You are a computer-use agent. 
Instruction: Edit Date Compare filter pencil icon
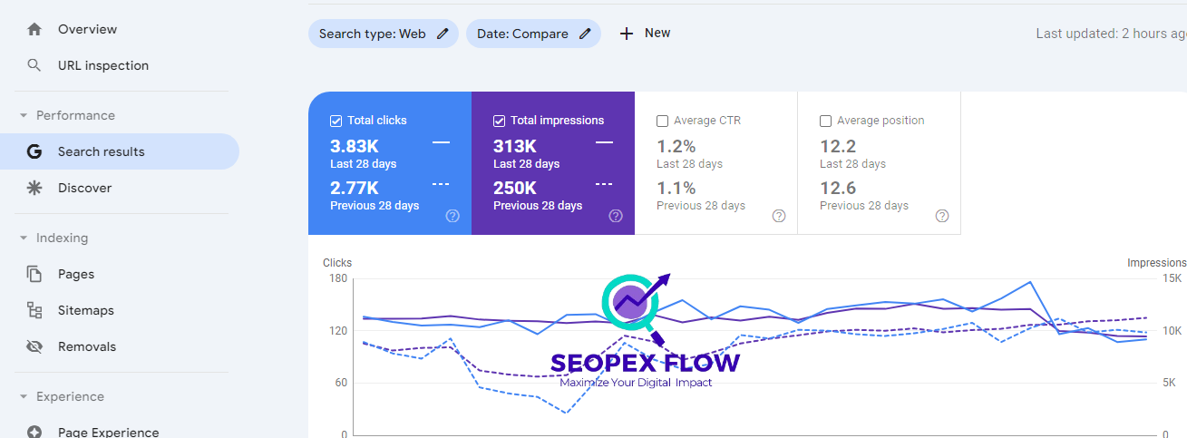tap(585, 34)
